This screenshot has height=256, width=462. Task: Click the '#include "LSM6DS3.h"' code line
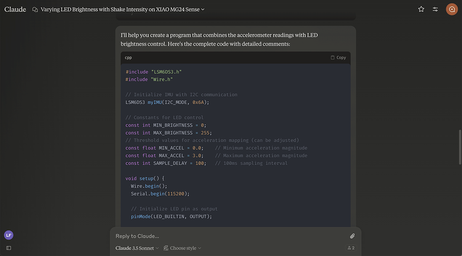(x=153, y=72)
